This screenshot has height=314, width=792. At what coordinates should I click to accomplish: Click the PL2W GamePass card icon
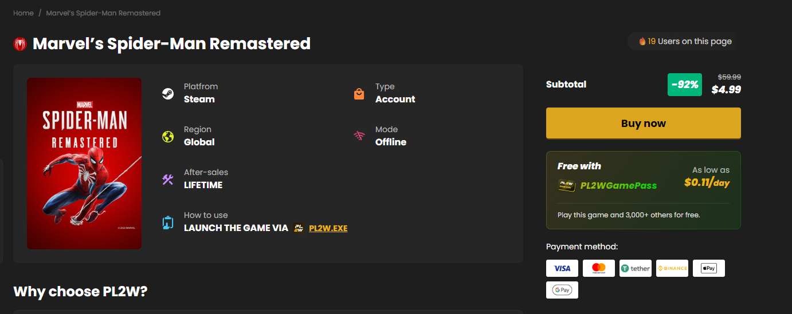point(567,185)
